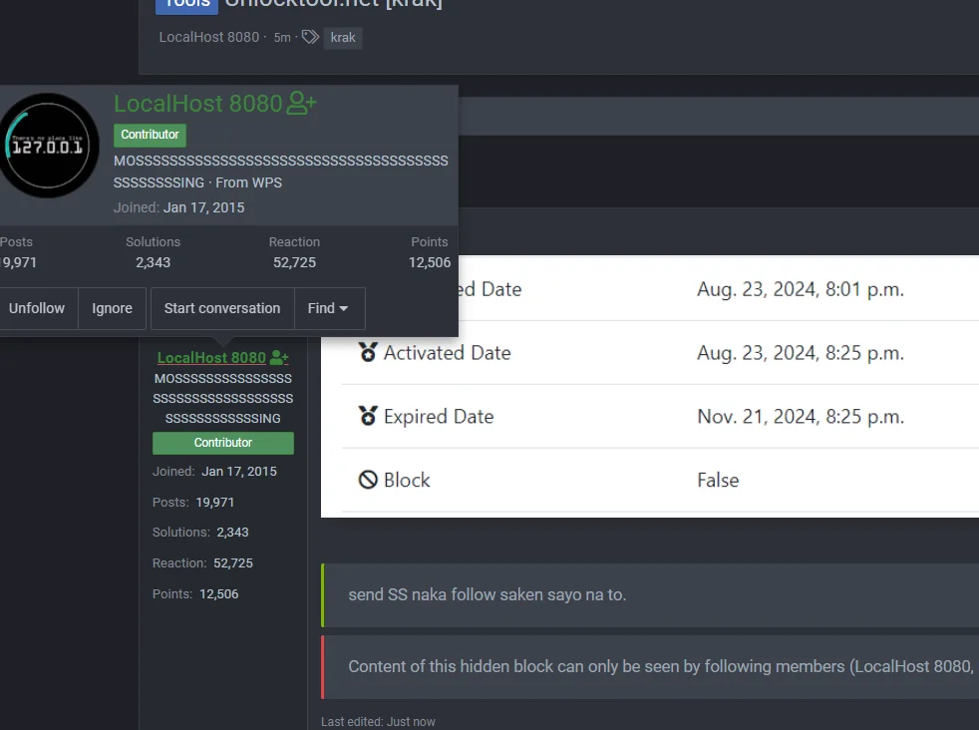Click underlined LocalHost 8080 in post sidebar
Viewport: 979px width, 730px height.
(211, 358)
